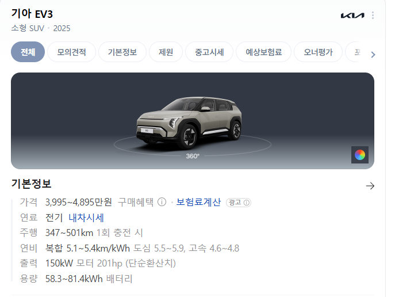Click the 보험료계산 link
395x297 pixels.
(x=198, y=202)
